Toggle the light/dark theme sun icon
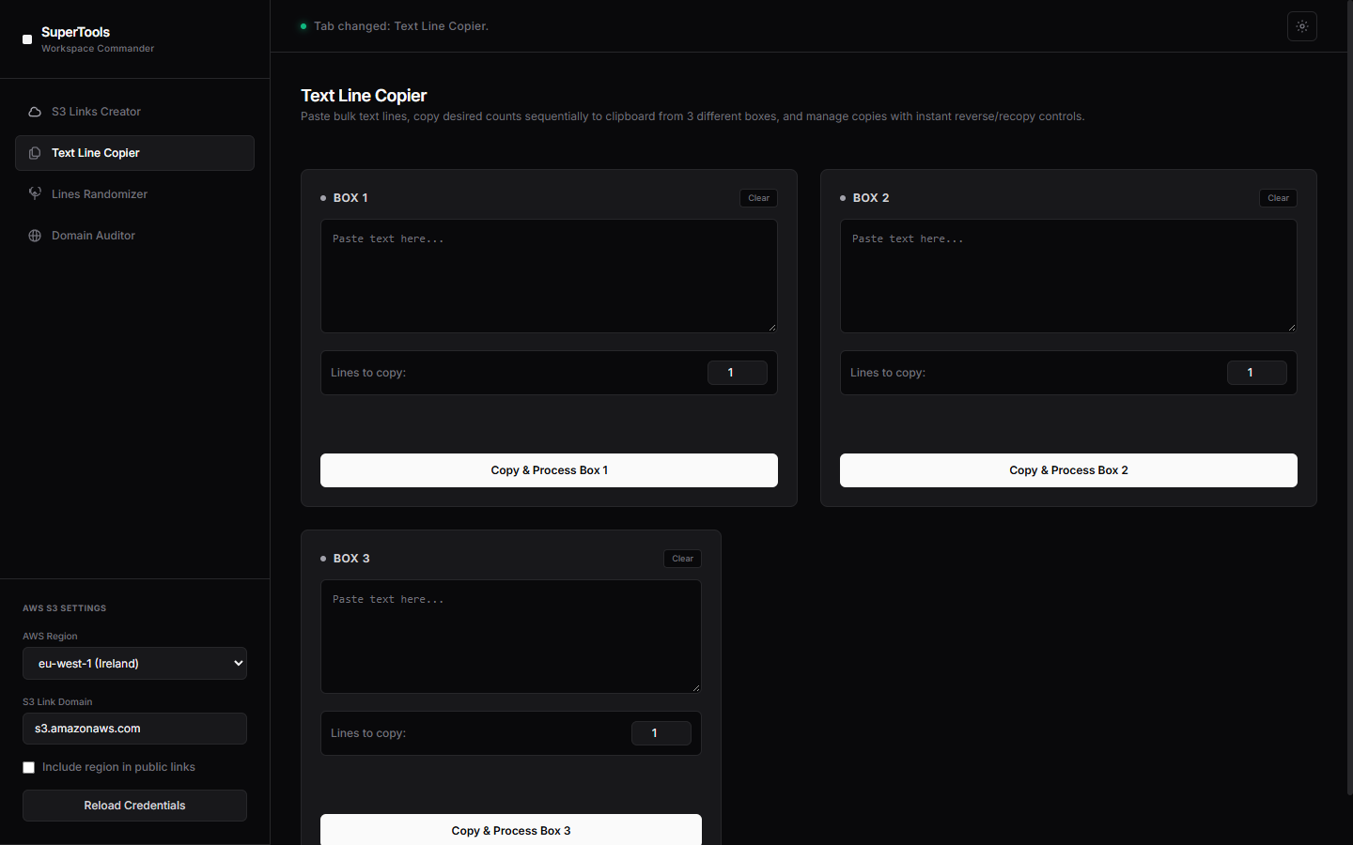This screenshot has width=1353, height=845. pyautogui.click(x=1302, y=26)
